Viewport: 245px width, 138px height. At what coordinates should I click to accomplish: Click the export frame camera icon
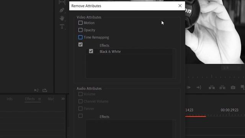[233, 87]
